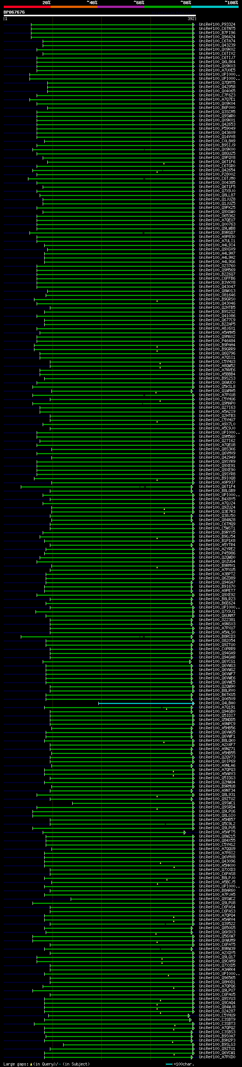242x1067 pixels.
Task: Open hit UniRef100_Q9SRD4
Action: coord(217,807)
